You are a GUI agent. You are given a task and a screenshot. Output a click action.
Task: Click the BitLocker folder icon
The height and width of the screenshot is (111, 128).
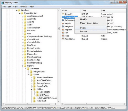25,31
